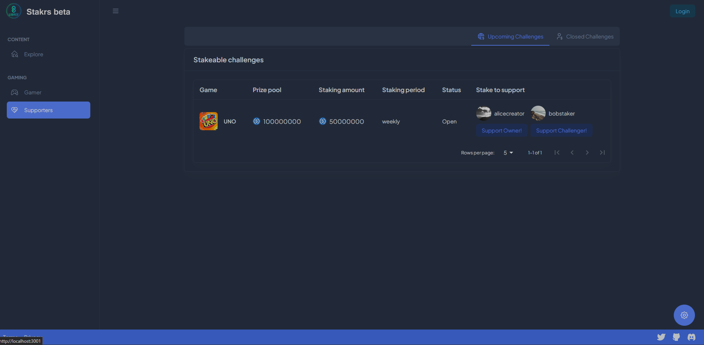Click the Open status cell

click(449, 122)
